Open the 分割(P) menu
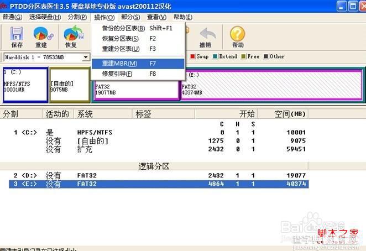The width and height of the screenshot is (366, 251). (x=77, y=17)
